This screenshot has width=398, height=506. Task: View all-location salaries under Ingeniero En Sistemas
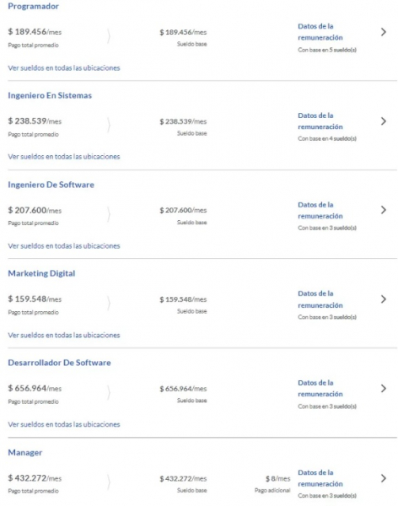pyautogui.click(x=64, y=157)
